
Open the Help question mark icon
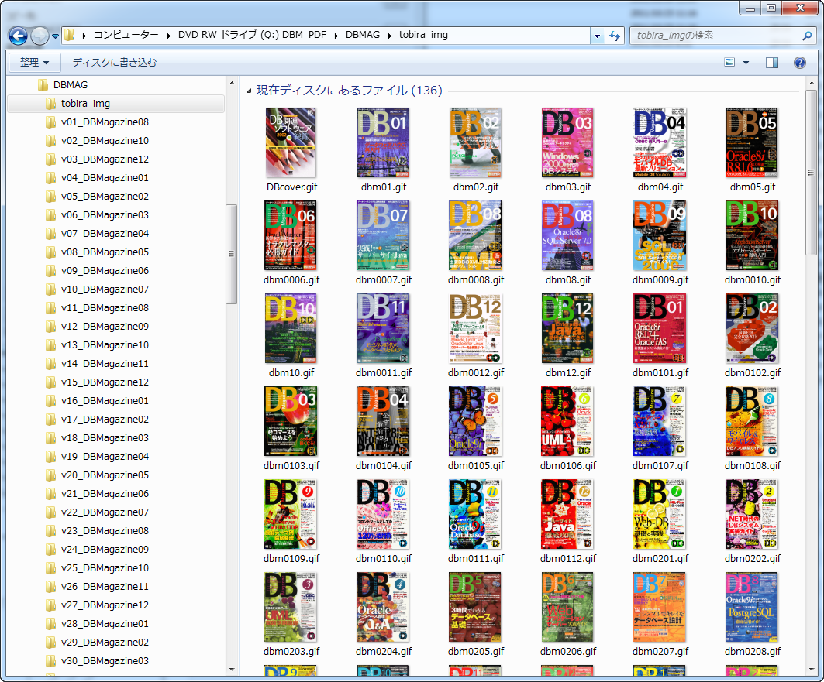pos(799,63)
